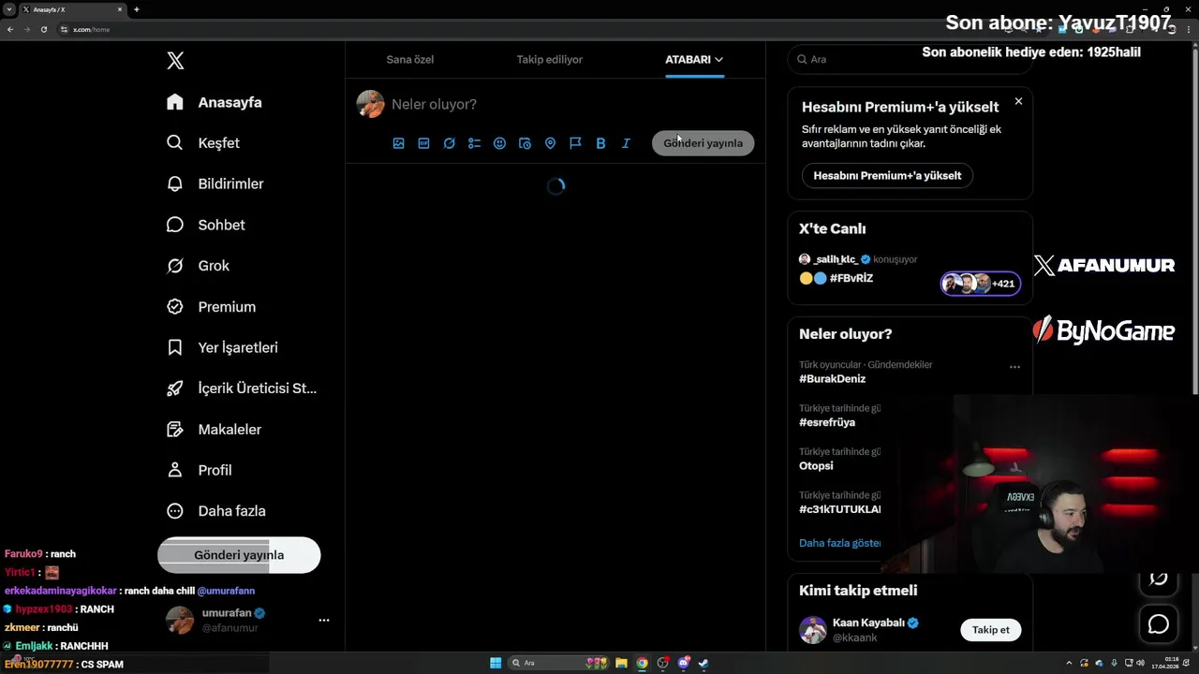The height and width of the screenshot is (674, 1199).
Task: Open the #esrefrüya trend
Action: click(827, 422)
